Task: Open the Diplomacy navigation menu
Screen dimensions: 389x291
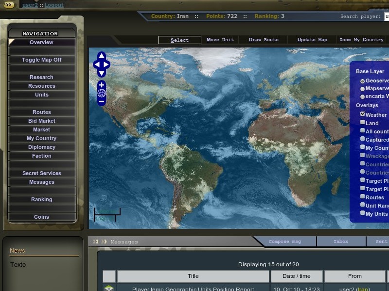Action: pos(41,147)
